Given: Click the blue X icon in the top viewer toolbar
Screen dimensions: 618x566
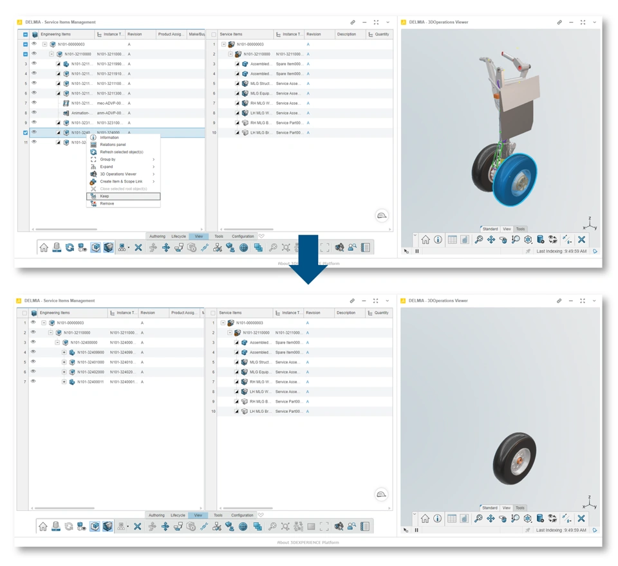Looking at the screenshot, I should click(x=581, y=239).
